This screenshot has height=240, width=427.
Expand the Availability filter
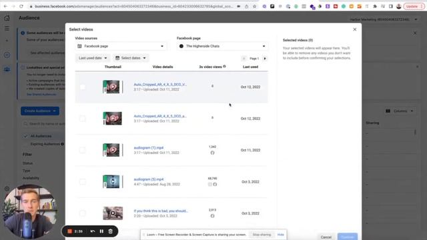pos(31,178)
